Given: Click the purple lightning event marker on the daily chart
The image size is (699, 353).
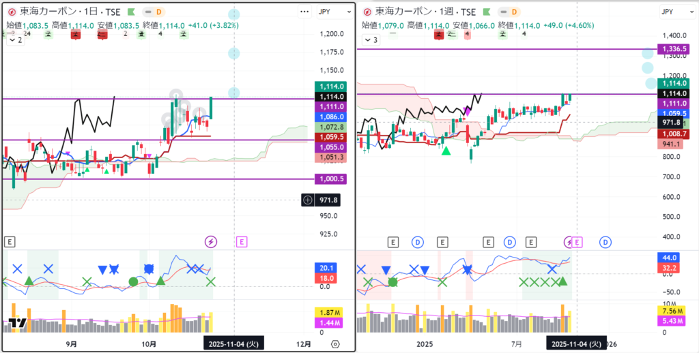Looking at the screenshot, I should pos(211,241).
